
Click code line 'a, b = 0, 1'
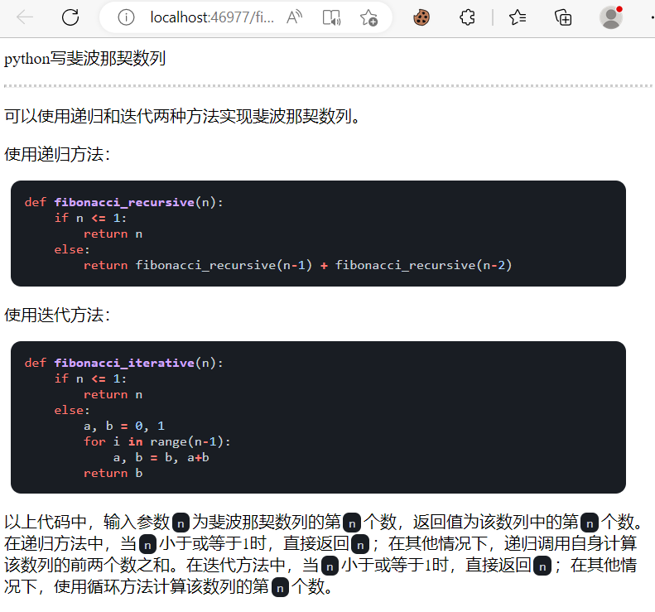pos(124,426)
